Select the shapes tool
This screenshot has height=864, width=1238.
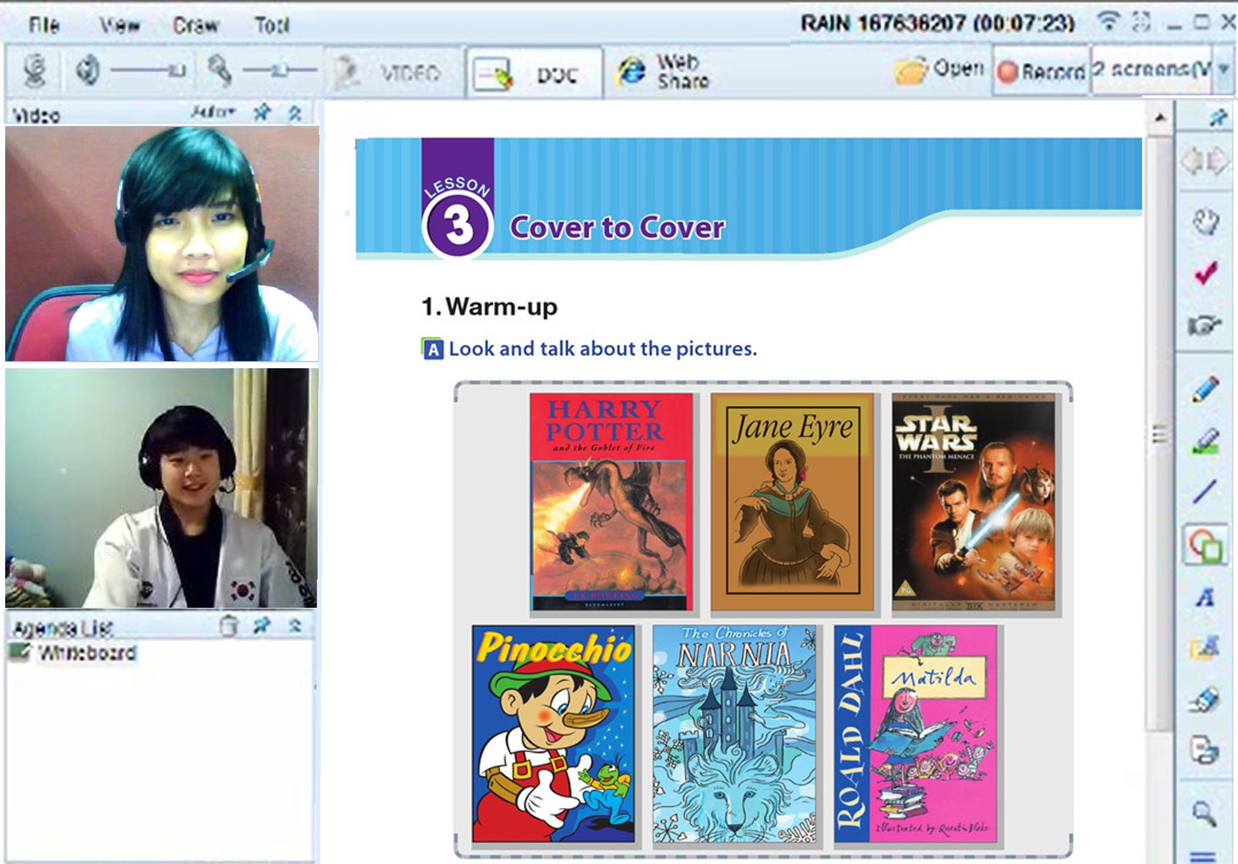tap(1205, 545)
